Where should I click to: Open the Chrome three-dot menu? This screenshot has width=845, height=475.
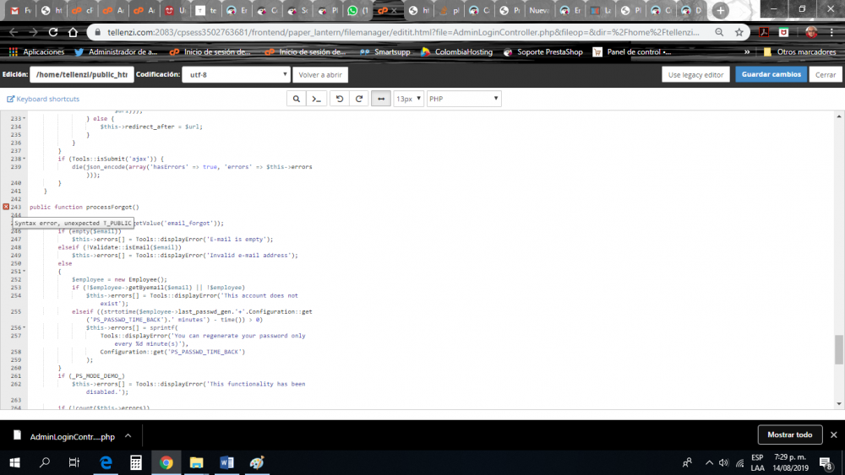point(832,32)
